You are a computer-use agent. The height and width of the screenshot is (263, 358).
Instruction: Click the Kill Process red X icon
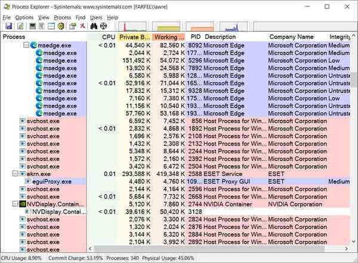82,27
